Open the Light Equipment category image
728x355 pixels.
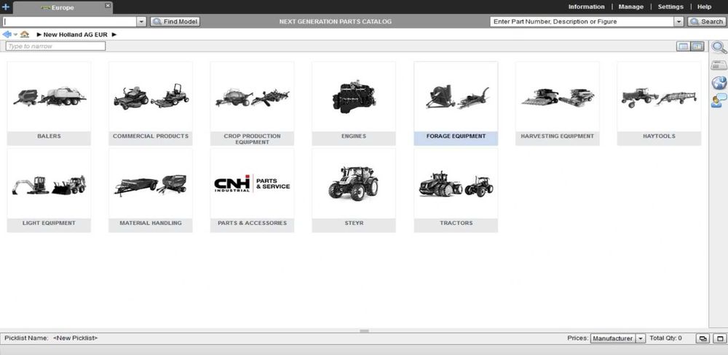click(x=50, y=184)
